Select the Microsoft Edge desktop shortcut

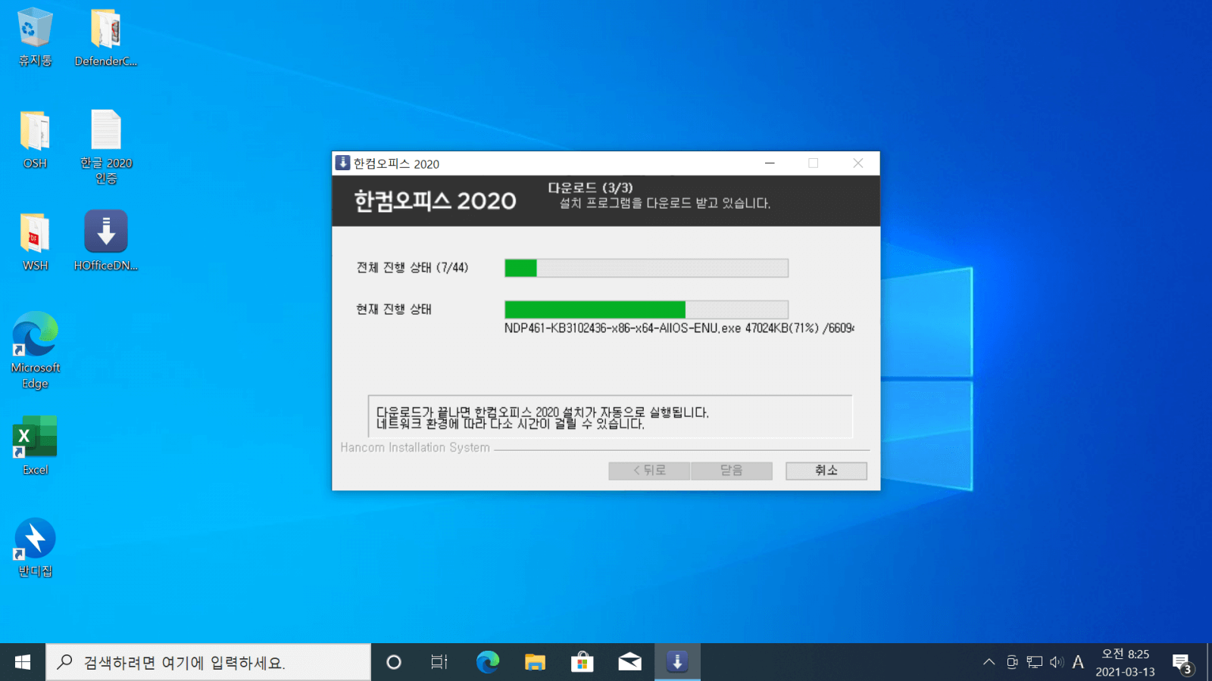pyautogui.click(x=35, y=350)
